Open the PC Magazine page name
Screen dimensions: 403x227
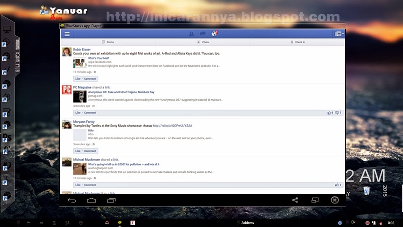82,87
